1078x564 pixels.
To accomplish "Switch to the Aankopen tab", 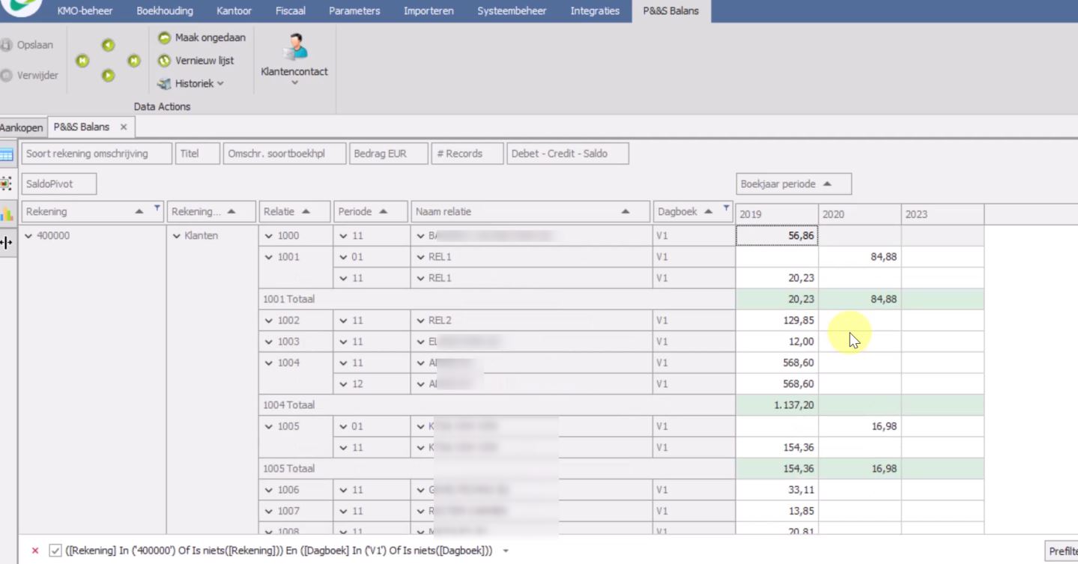I will (21, 127).
